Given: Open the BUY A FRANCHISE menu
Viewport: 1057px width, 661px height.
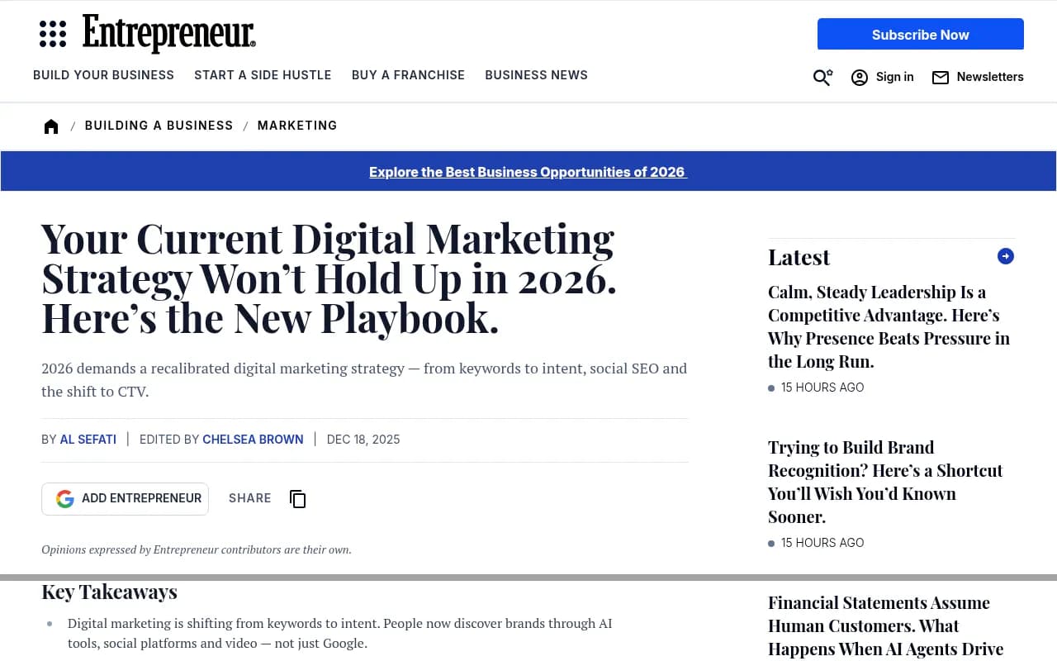Looking at the screenshot, I should tap(408, 75).
